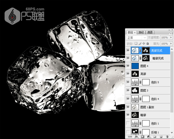
Task: Show the 色阶 1 adjustment layer
Action: tap(128, 123)
